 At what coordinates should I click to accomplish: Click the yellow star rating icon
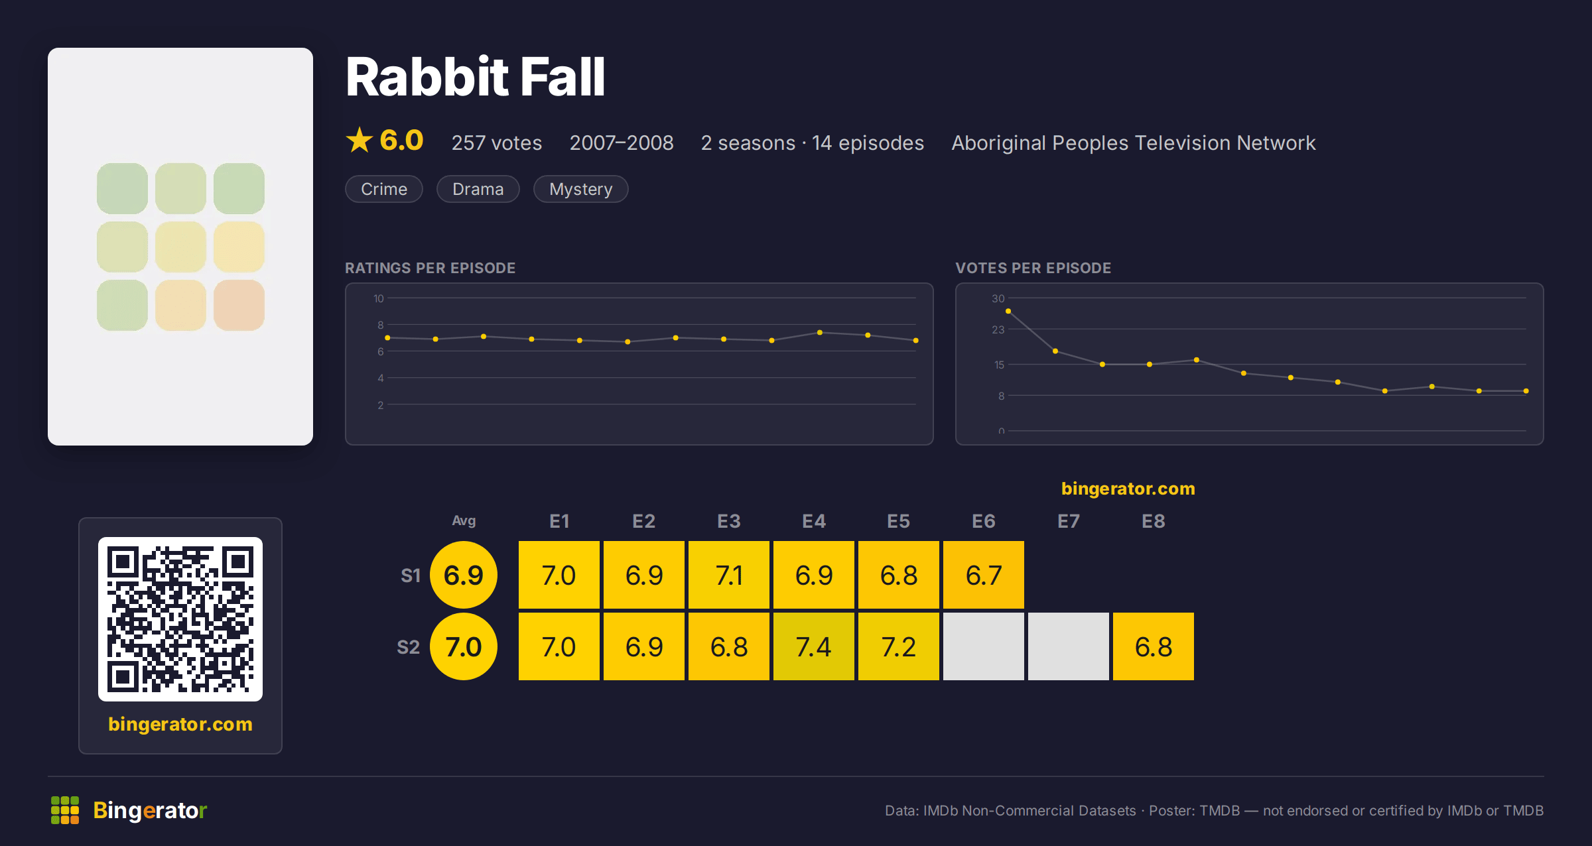coord(360,140)
